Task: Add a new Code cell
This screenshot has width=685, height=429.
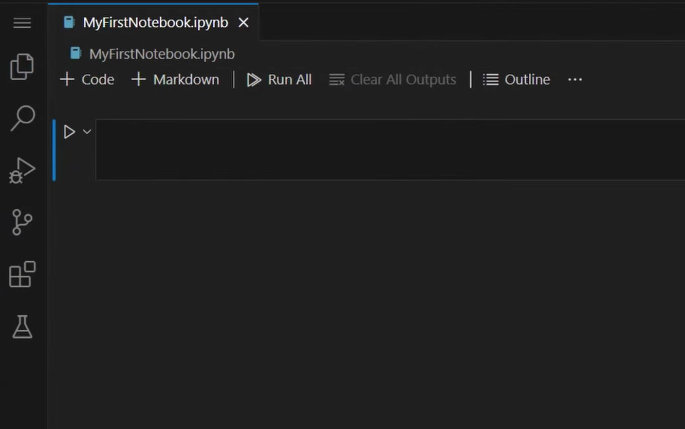Action: click(x=86, y=79)
